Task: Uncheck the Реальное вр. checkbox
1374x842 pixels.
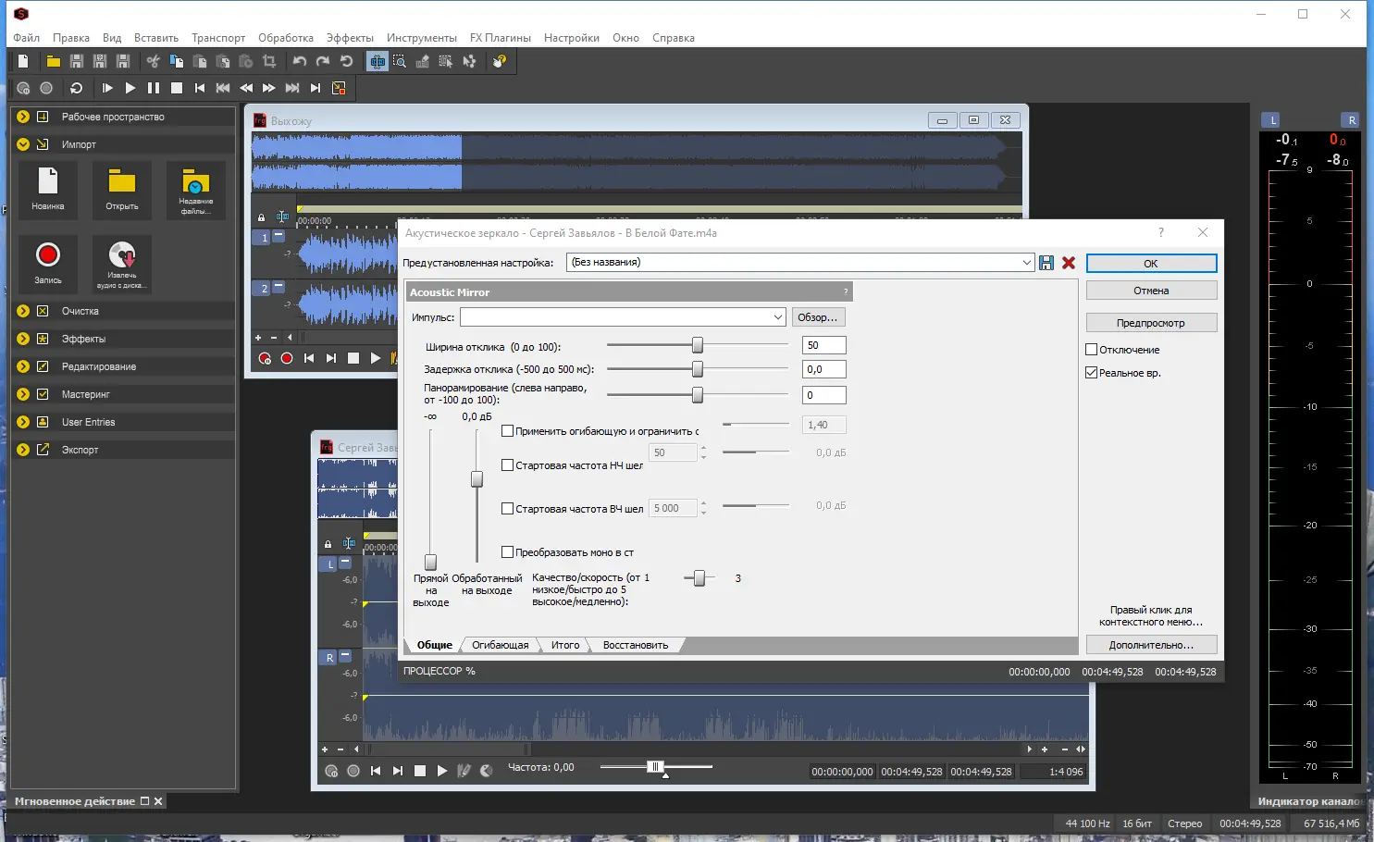Action: [1091, 373]
